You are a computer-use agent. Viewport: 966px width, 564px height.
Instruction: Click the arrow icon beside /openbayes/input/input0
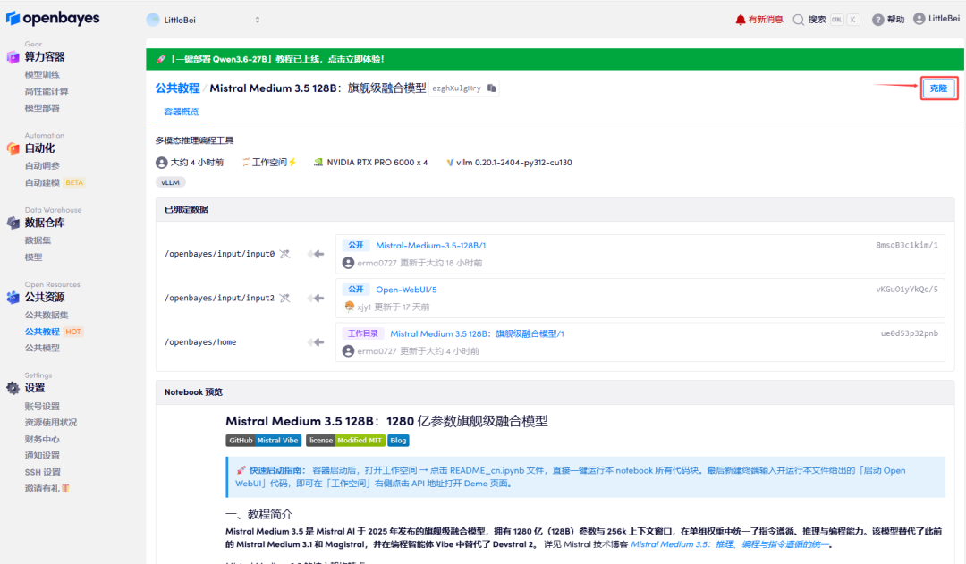pos(316,254)
